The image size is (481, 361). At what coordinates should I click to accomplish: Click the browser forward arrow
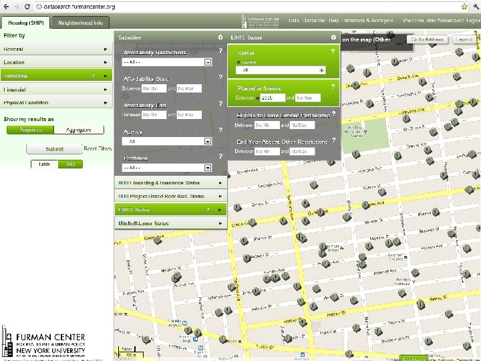[x=17, y=7]
